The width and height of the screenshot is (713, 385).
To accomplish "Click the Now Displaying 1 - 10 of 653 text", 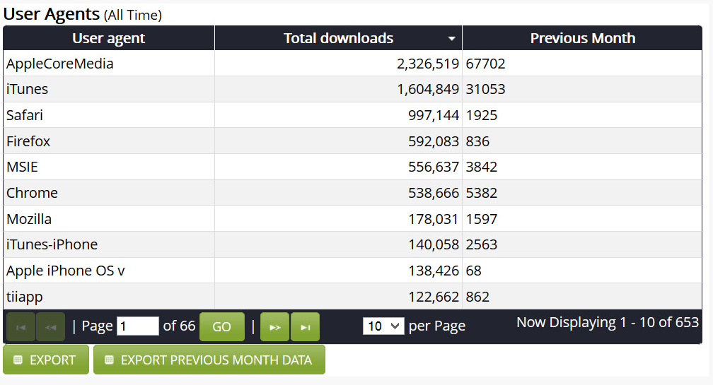I will [608, 322].
